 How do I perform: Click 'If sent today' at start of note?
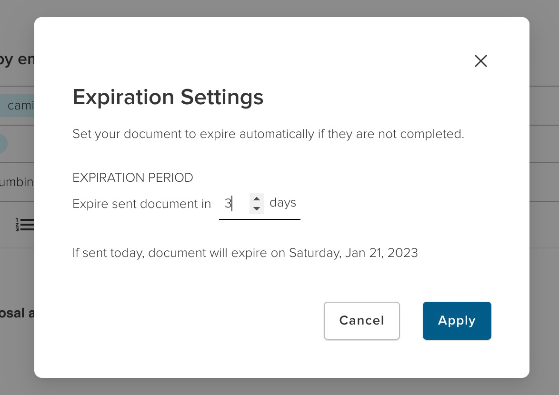(x=107, y=253)
